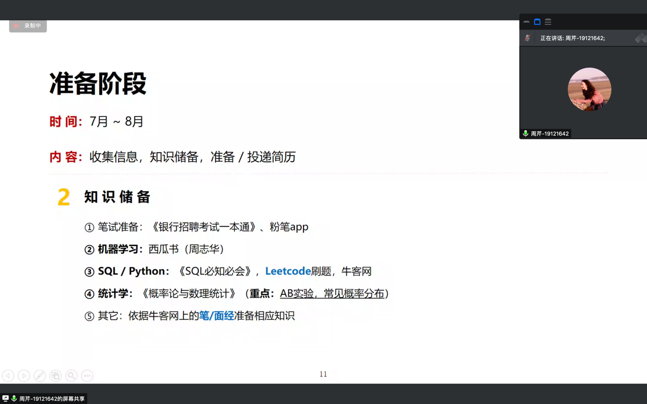Switch video panel to list strip view
Screen dimensions: 647x404
tap(548, 22)
